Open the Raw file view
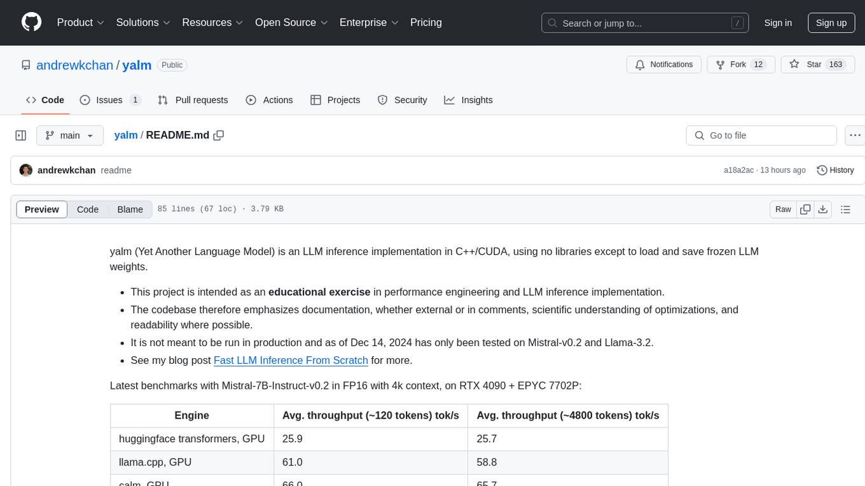 [x=783, y=209]
